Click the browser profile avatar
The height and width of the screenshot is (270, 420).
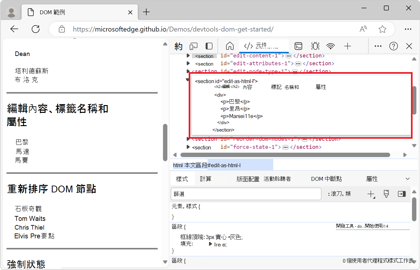click(12, 12)
